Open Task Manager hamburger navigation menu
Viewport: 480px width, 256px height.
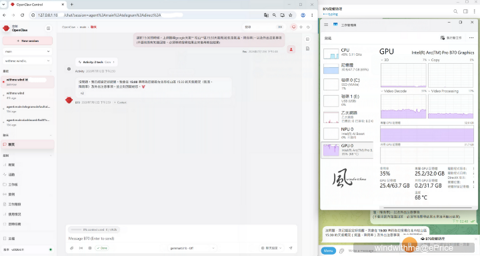click(x=326, y=25)
